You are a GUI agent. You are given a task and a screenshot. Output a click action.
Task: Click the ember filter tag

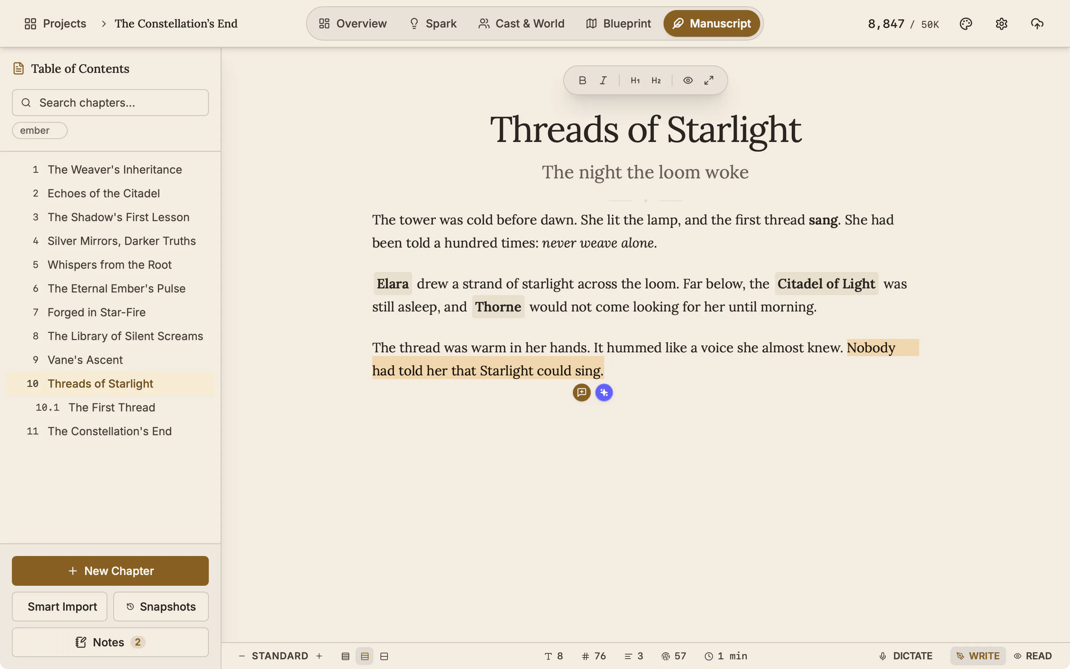tap(39, 130)
